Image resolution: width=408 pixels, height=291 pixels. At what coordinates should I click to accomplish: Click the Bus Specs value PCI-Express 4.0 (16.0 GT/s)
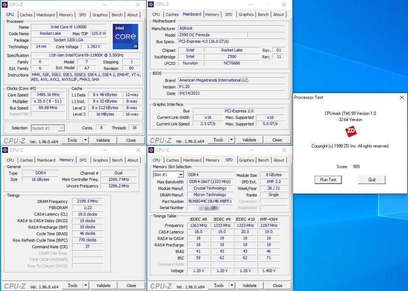(x=232, y=41)
